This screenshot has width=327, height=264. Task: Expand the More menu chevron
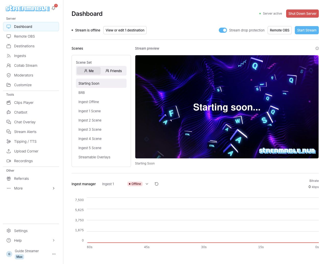coord(54,188)
